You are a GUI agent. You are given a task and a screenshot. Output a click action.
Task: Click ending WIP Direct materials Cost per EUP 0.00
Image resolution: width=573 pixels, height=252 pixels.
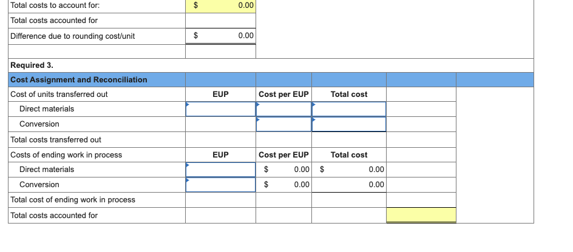(302, 169)
